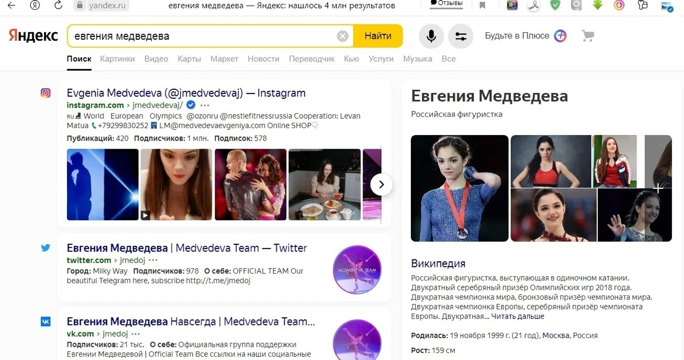
Task: Click the search input field
Action: click(201, 36)
